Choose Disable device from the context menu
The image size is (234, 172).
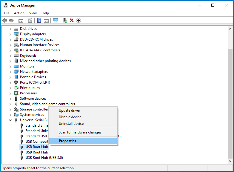tap(70, 117)
